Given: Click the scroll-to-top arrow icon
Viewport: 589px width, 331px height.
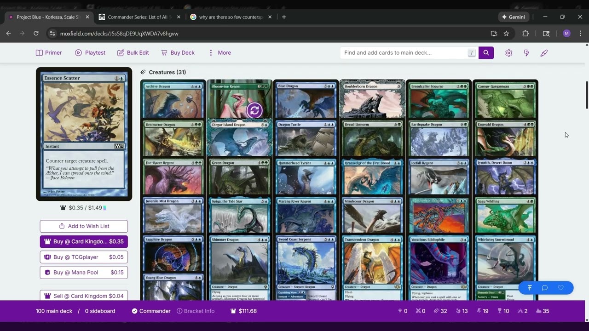Looking at the screenshot, I should pyautogui.click(x=530, y=288).
